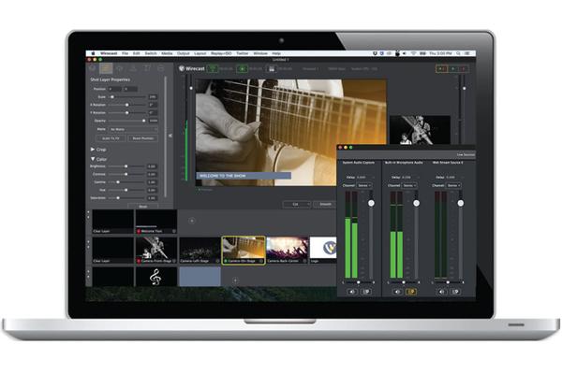The image size is (562, 374).
Task: Toggle headphone monitoring for Web Stream Source
Action: pyautogui.click(x=455, y=292)
